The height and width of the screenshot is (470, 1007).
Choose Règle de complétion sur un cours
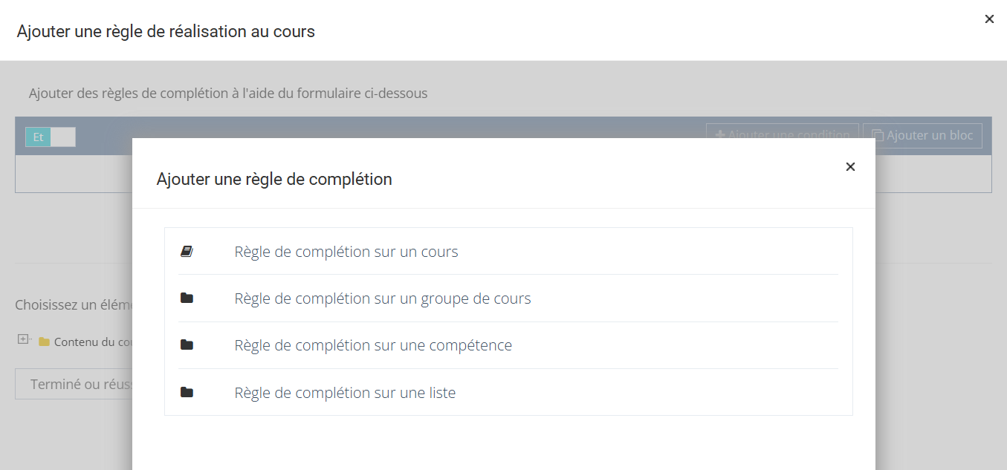pos(346,252)
